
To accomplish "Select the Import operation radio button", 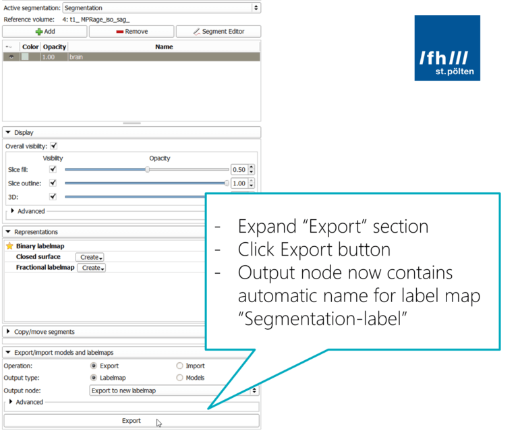I will coord(179,366).
